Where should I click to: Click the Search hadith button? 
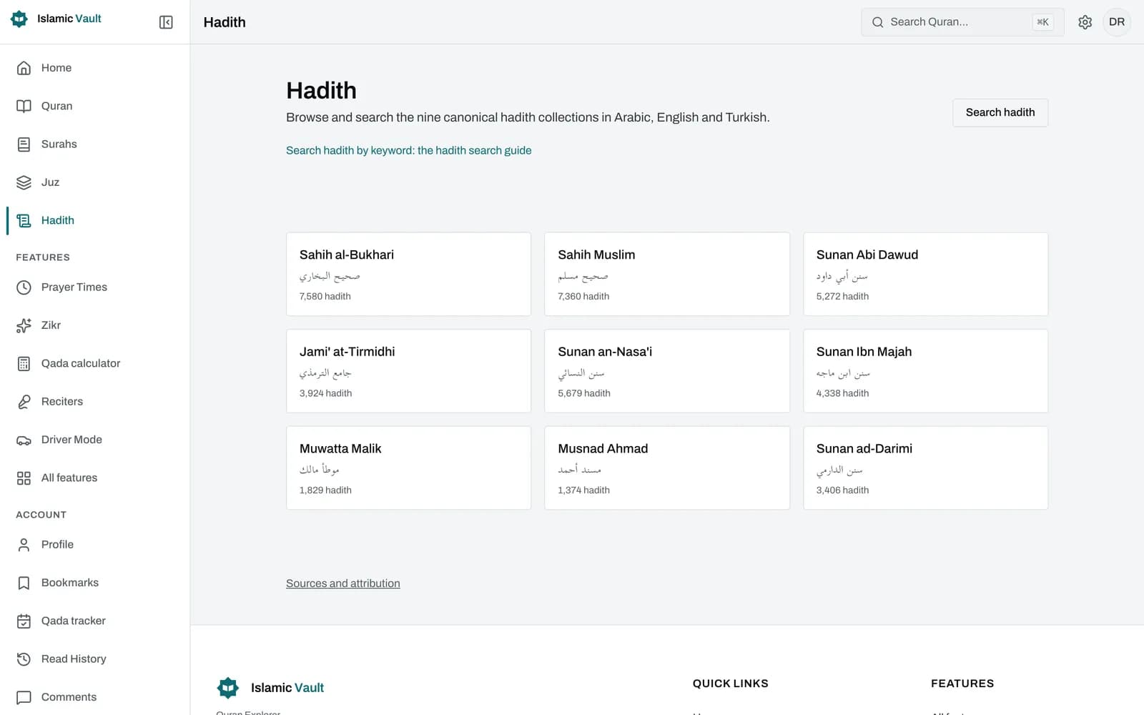pyautogui.click(x=1000, y=113)
